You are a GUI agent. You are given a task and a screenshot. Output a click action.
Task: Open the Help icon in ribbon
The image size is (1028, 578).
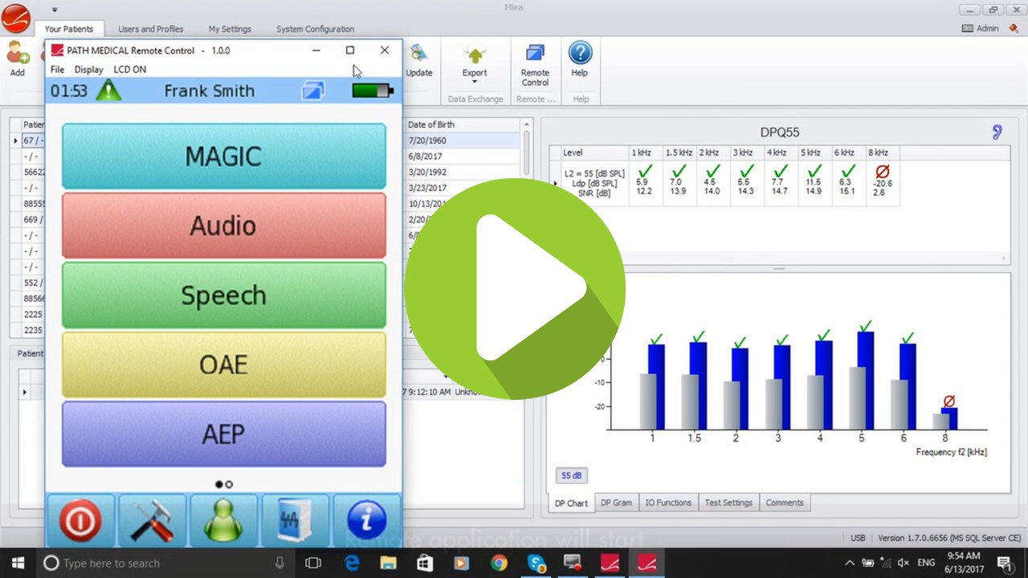click(580, 59)
